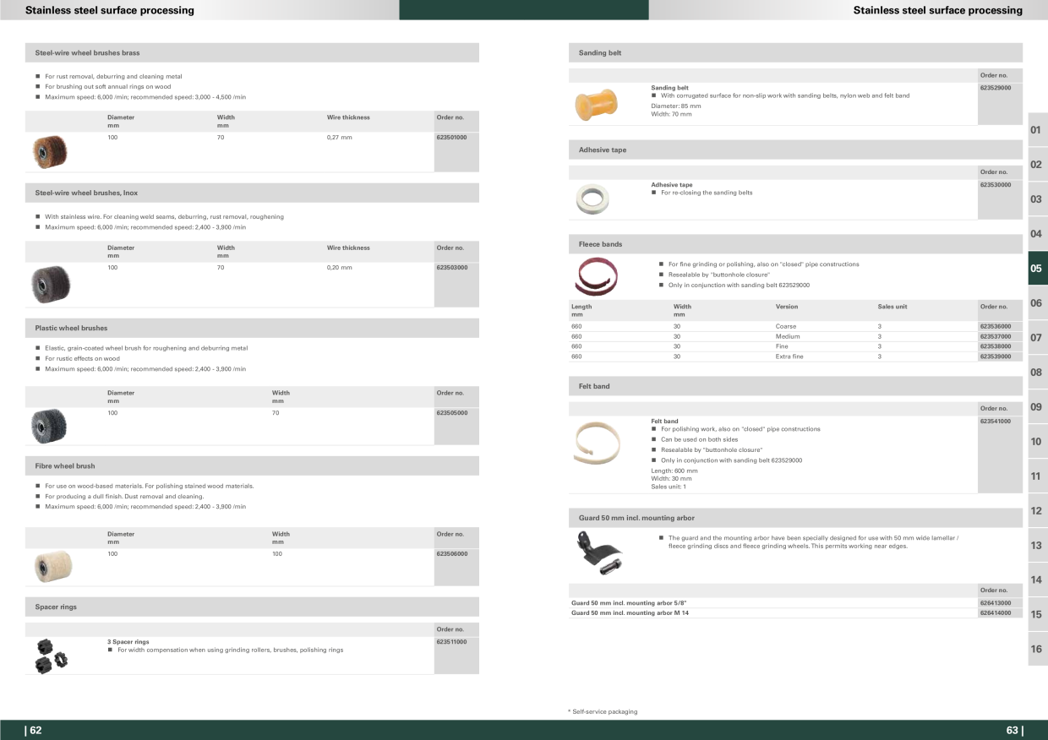The image size is (1048, 740).
Task: Open chapter tab 11
Action: [x=1037, y=476]
